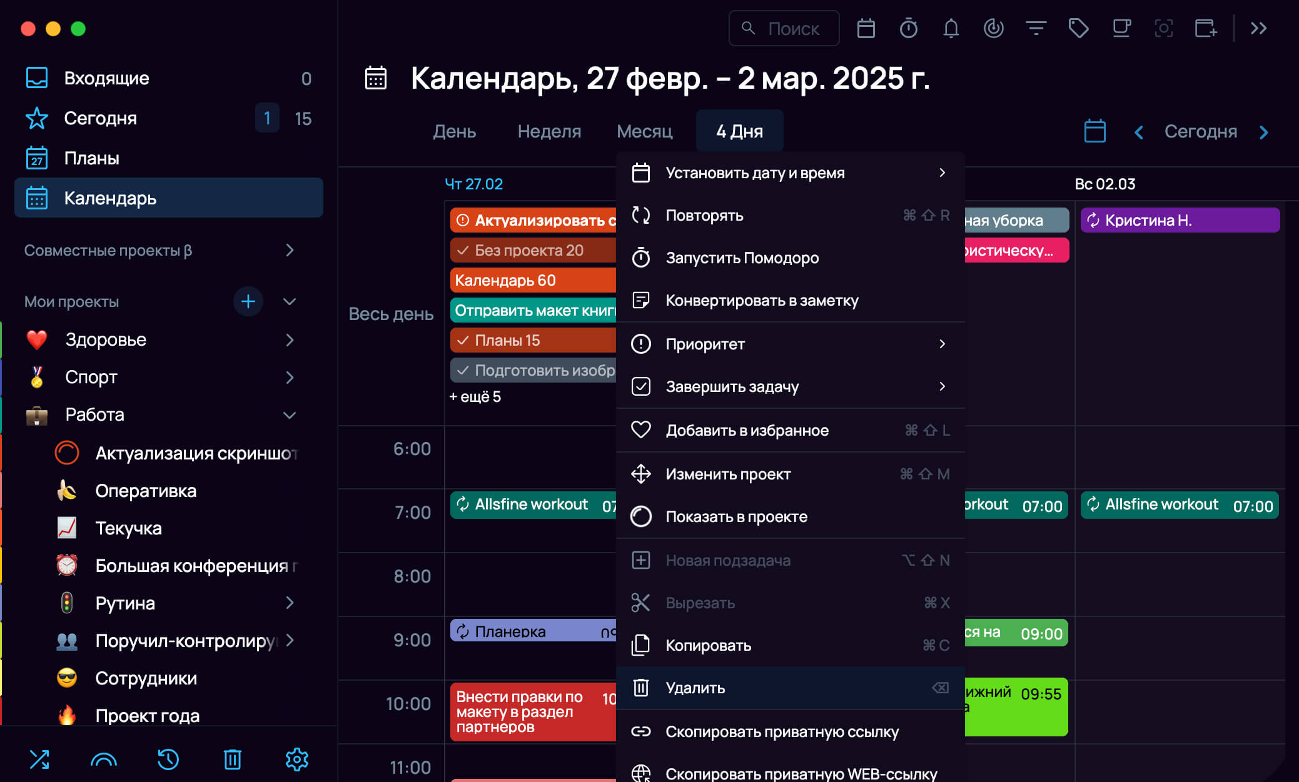
Task: Open notifications bell in toolbar
Action: click(x=951, y=28)
